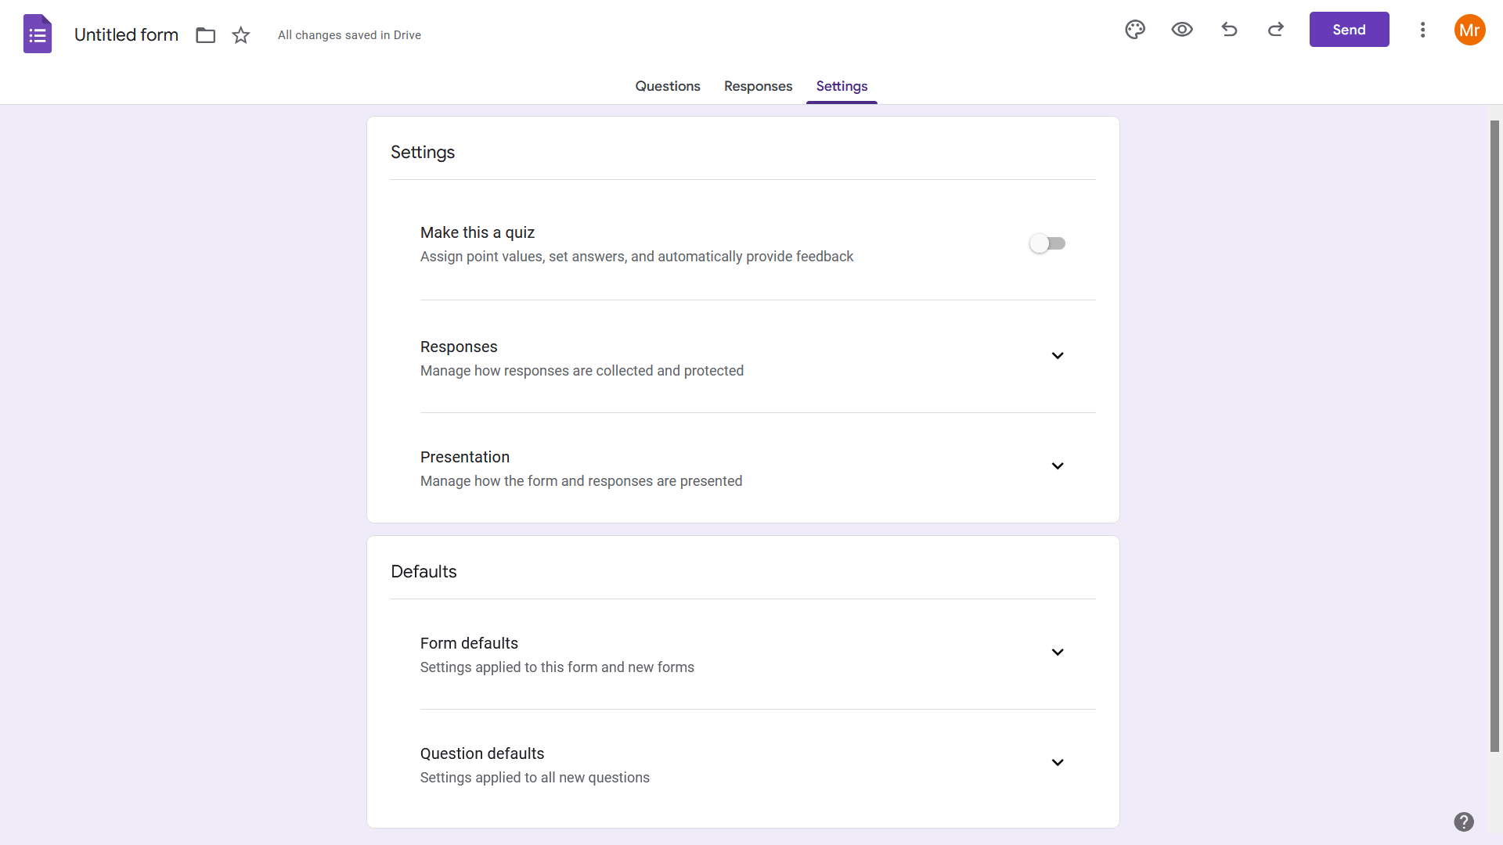Open the Google account avatar
This screenshot has height=845, width=1503.
click(x=1469, y=30)
